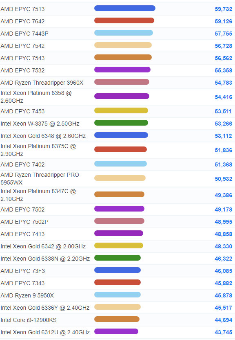Click the green bar for Xeon W-3375

pos(121,123)
